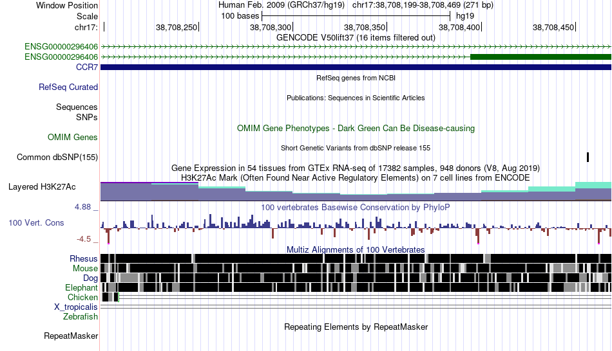
Task: Click the 38,708,300 ruler position
Action: (x=271, y=27)
